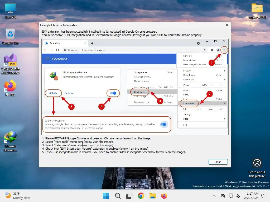
Task: Select Save page as in the submenu
Action: click(x=141, y=73)
